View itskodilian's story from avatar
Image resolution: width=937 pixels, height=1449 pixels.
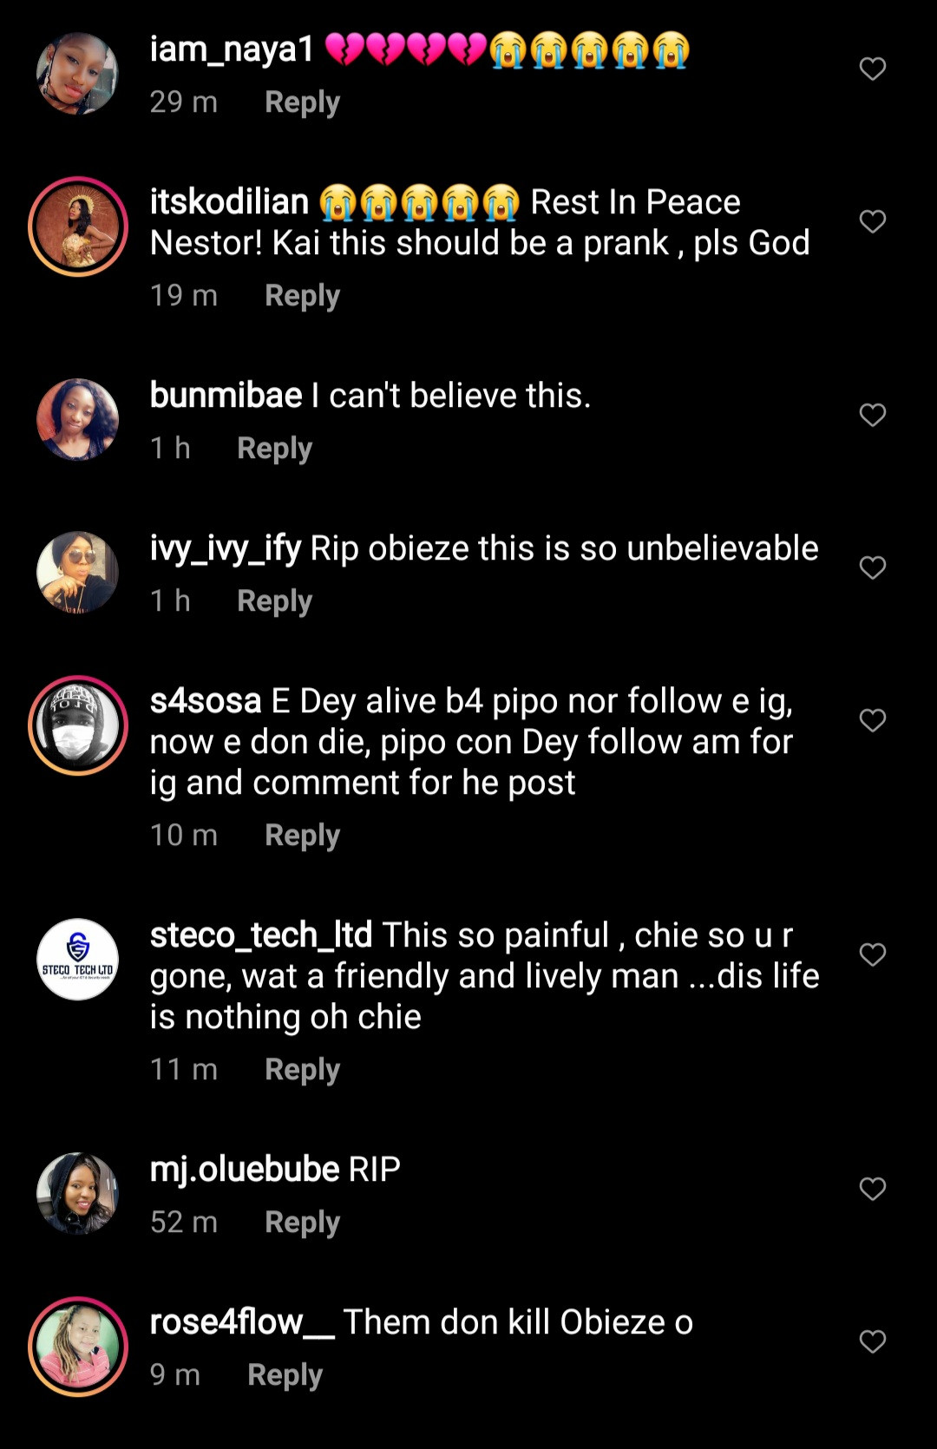click(78, 226)
